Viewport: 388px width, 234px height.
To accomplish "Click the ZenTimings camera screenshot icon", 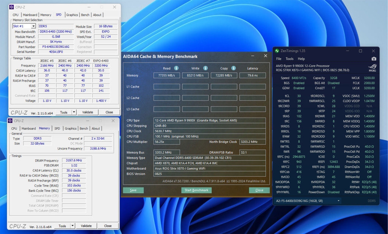I will [374, 59].
